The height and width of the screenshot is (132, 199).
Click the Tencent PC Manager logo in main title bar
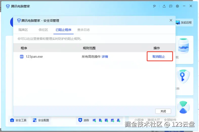click(8, 6)
